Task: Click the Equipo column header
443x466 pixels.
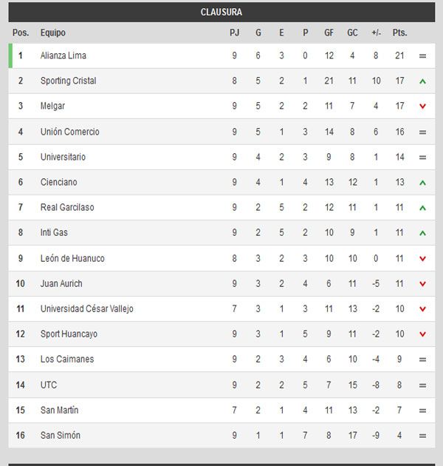Action: pyautogui.click(x=53, y=33)
